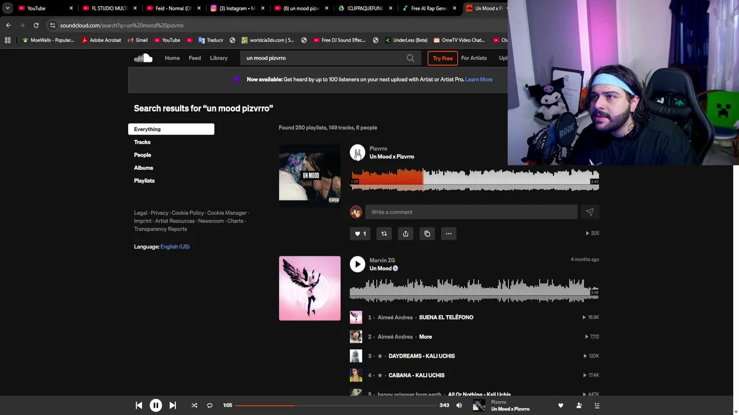Image resolution: width=739 pixels, height=415 pixels.
Task: Go back in the browser
Action: (x=8, y=25)
